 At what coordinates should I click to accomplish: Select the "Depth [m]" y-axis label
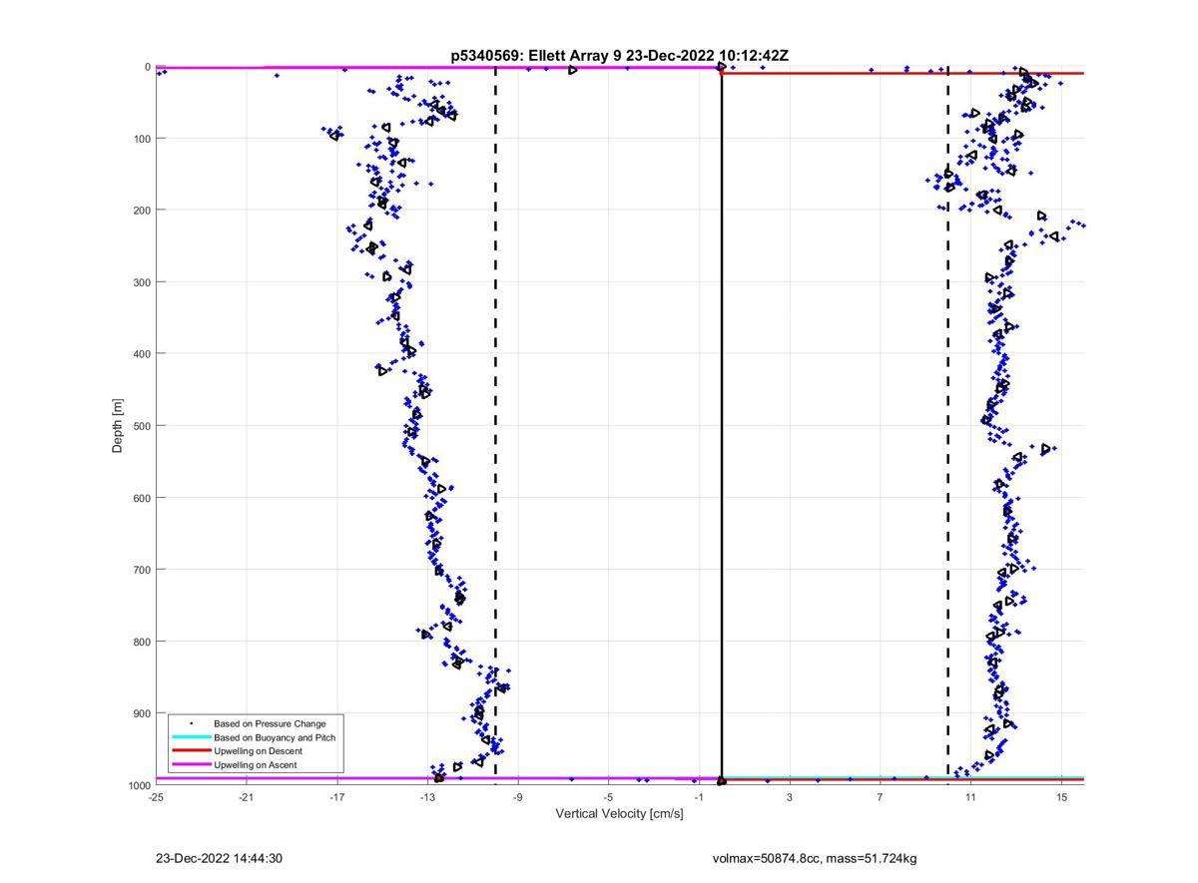pyautogui.click(x=118, y=426)
